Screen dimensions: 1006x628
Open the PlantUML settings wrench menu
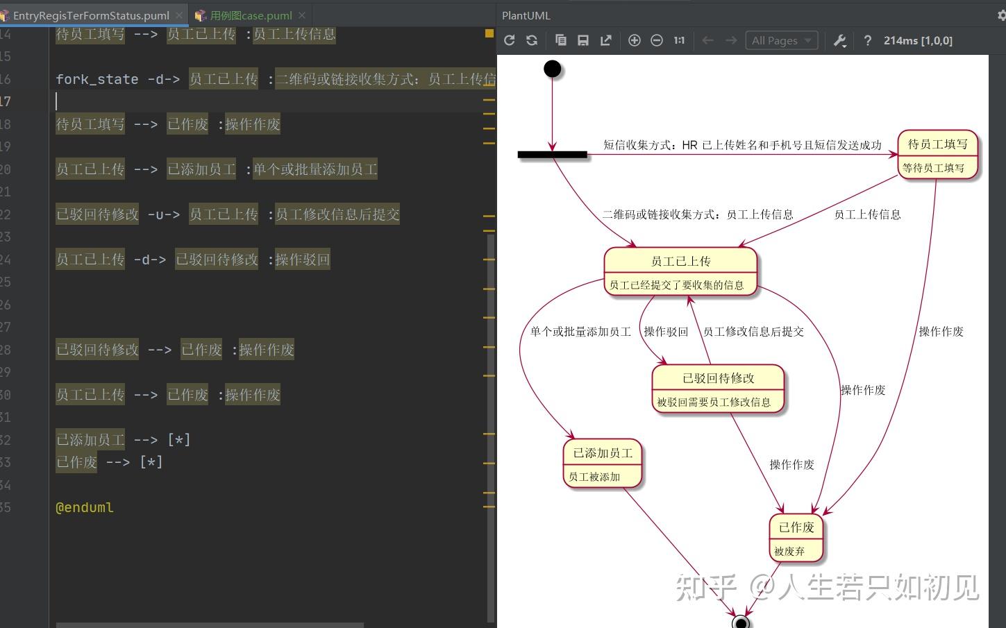839,40
